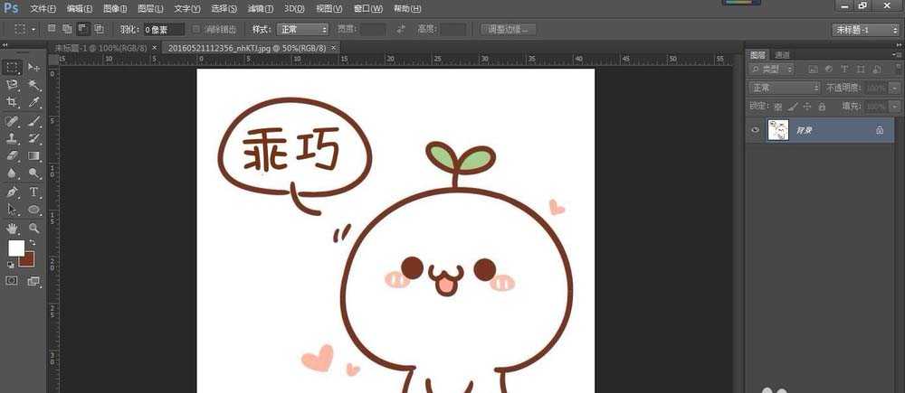The image size is (905, 393).
Task: Click the brown background color swatch
Action: 26,259
